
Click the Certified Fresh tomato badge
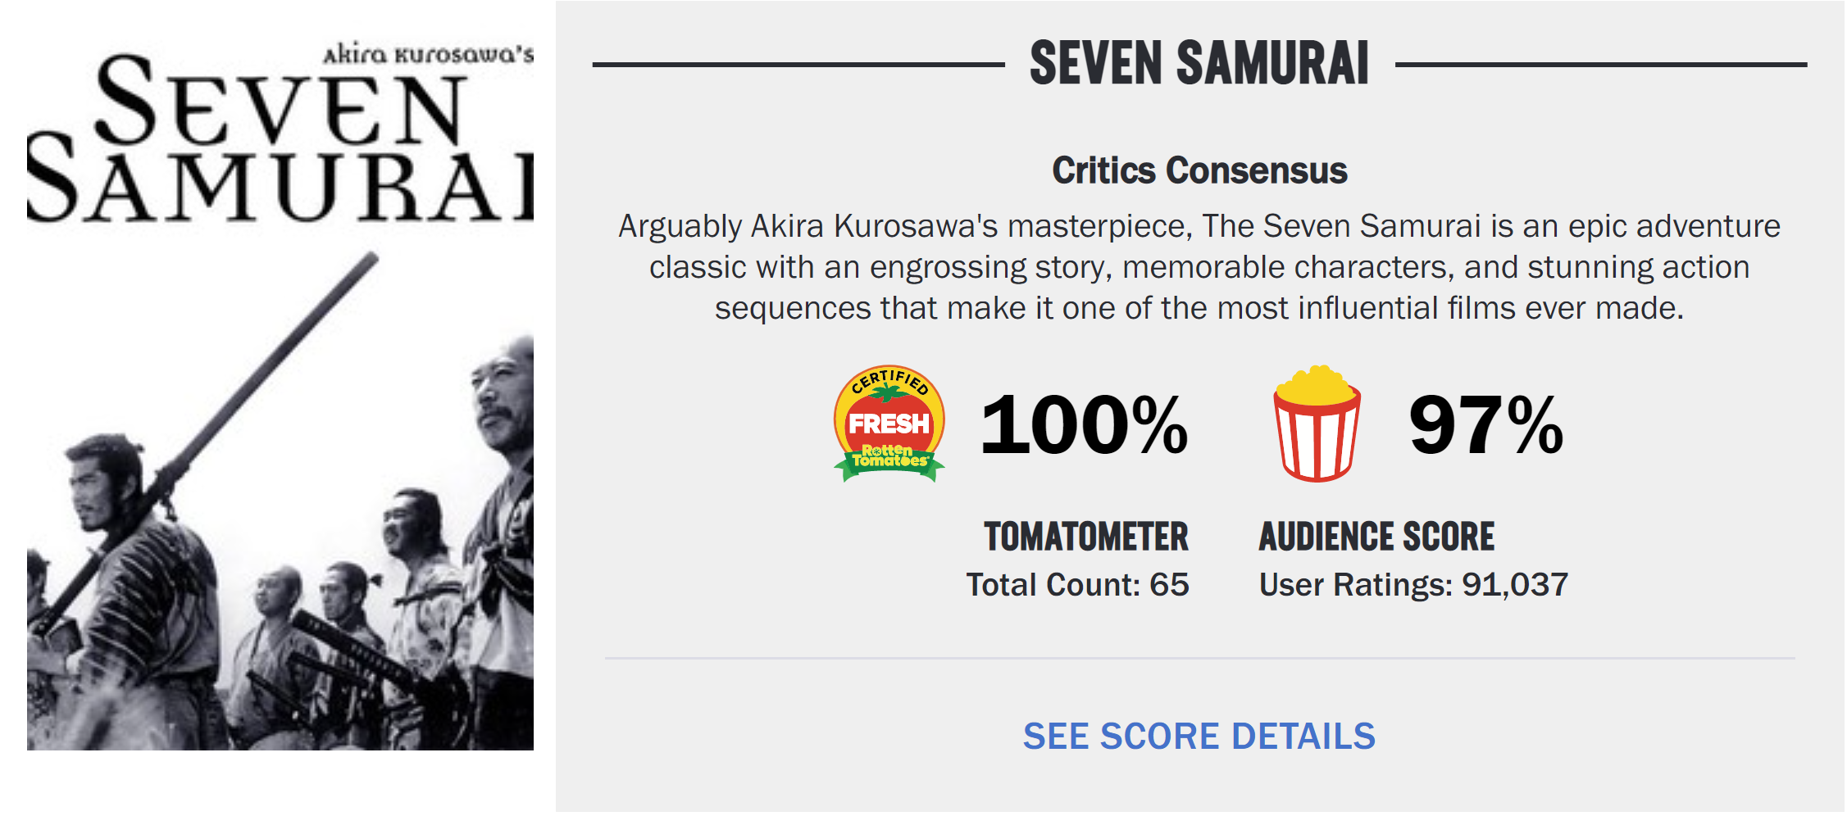click(889, 424)
